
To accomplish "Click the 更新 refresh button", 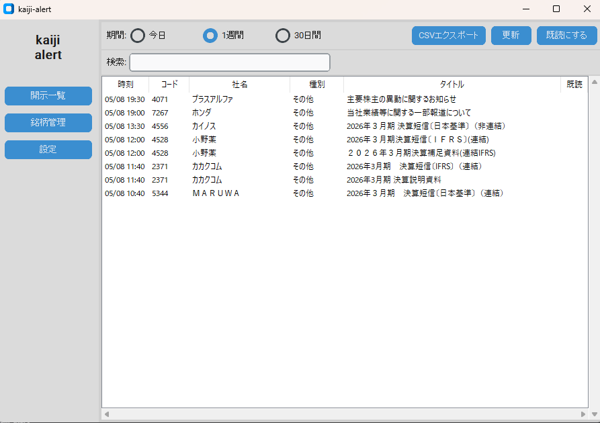I will pyautogui.click(x=511, y=36).
